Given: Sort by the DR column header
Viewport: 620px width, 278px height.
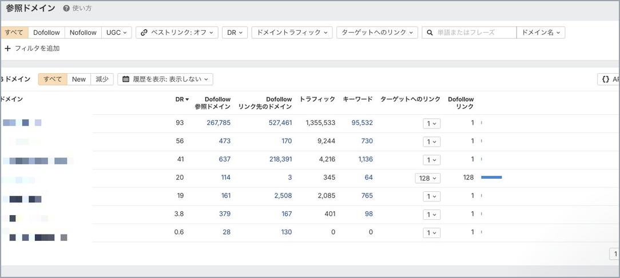Looking at the screenshot, I should 182,99.
